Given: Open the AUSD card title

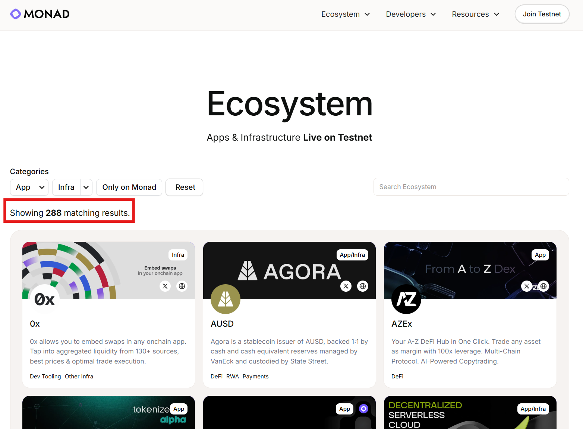Looking at the screenshot, I should click(x=222, y=324).
